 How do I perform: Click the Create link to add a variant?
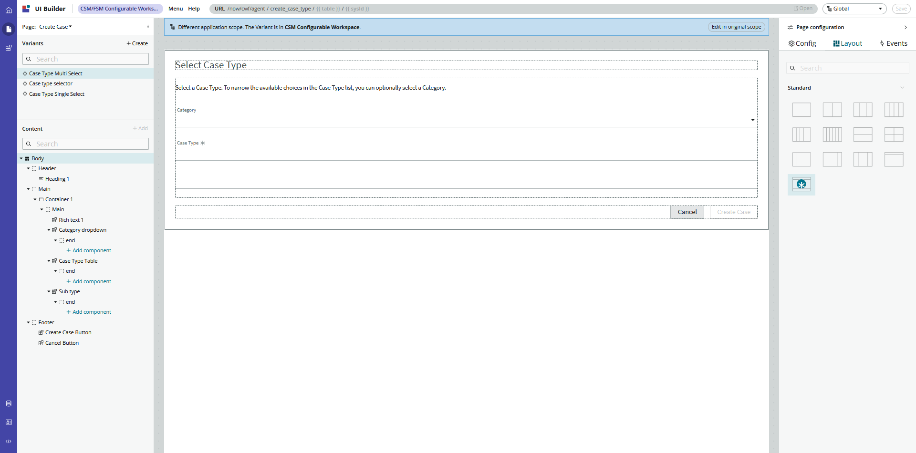(137, 43)
